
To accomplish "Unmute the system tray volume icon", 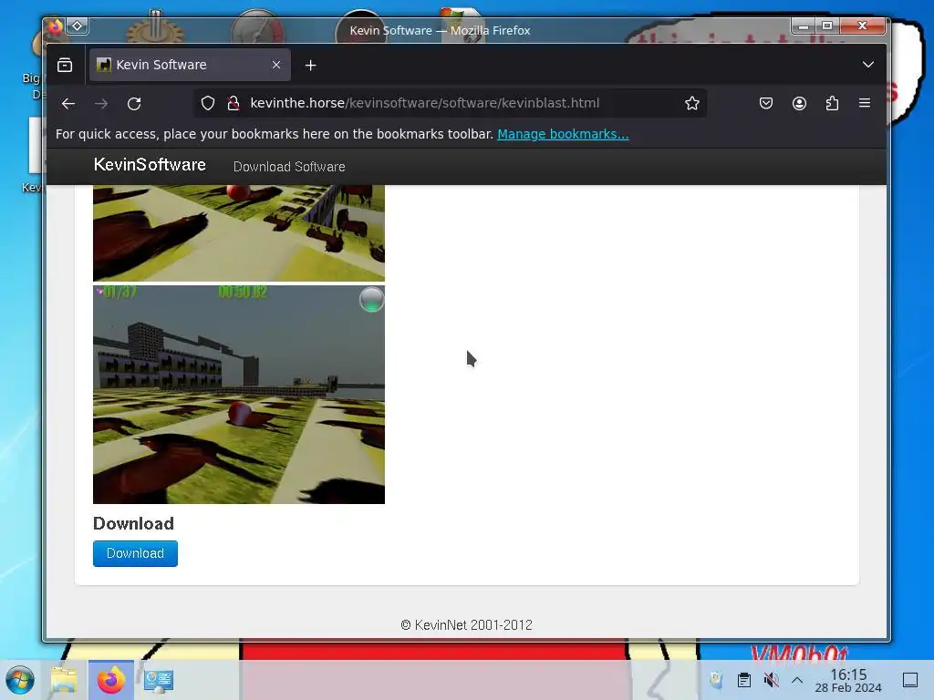I will 771,680.
